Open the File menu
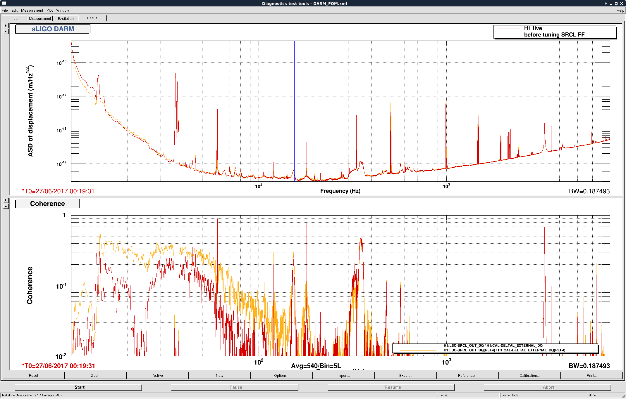Image resolution: width=626 pixels, height=399 pixels. coord(5,11)
